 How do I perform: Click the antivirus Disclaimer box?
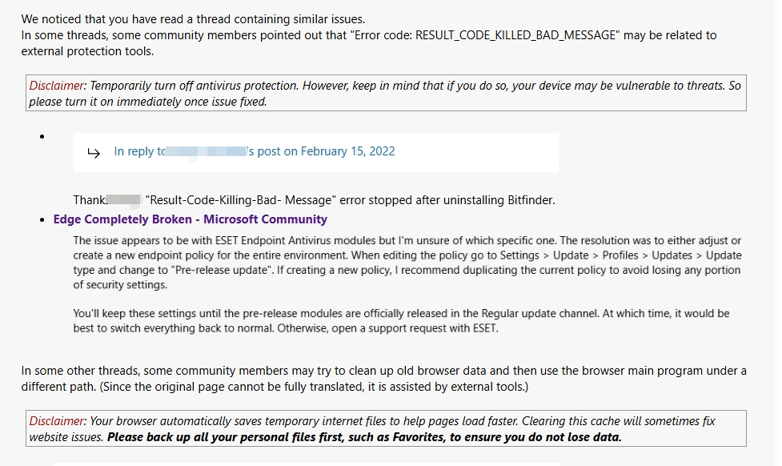[386, 94]
